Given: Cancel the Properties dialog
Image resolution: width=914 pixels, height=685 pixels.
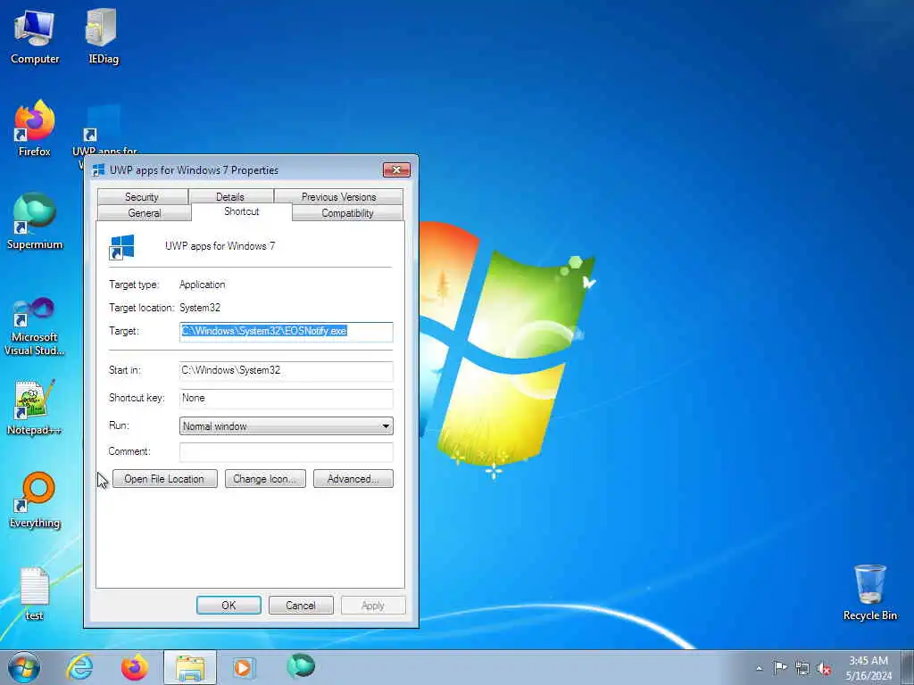Looking at the screenshot, I should [x=301, y=606].
